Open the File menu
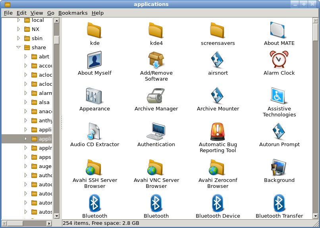The image size is (320, 228). 8,13
